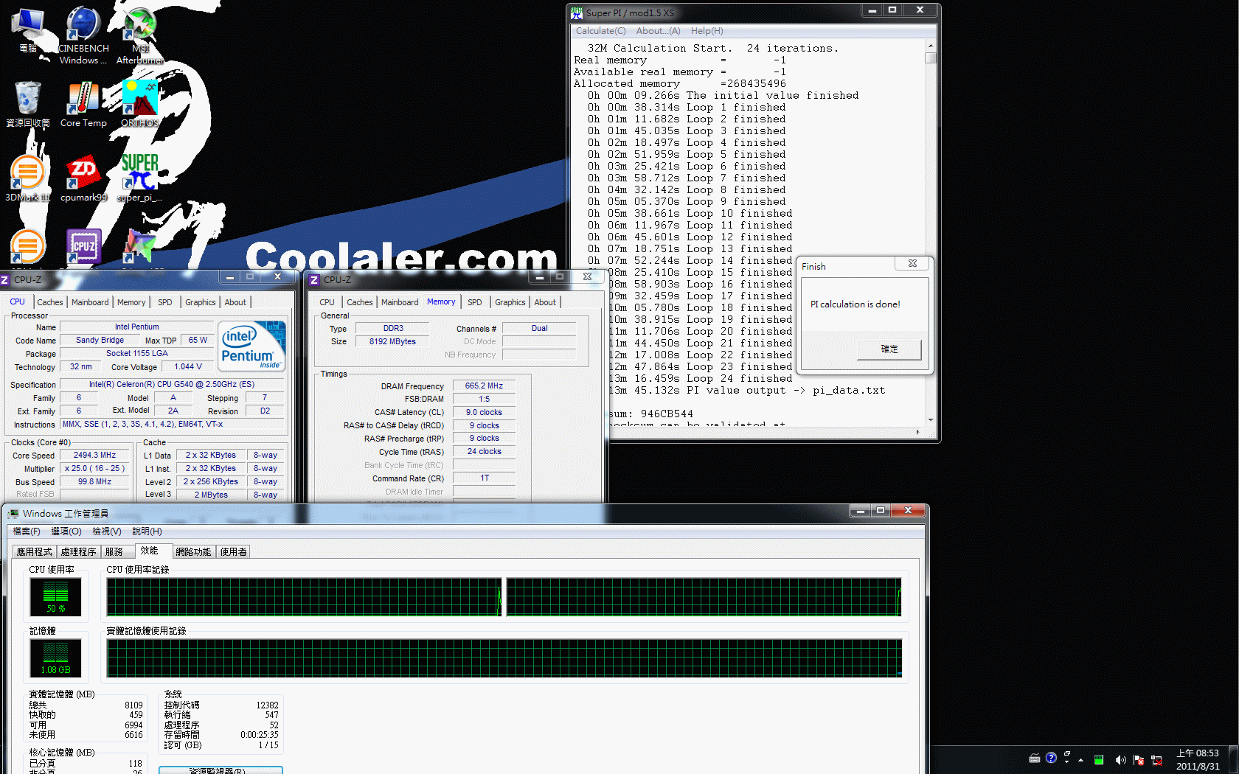Select About tab in left CPU-Z window
This screenshot has height=774, width=1239.
click(x=236, y=302)
